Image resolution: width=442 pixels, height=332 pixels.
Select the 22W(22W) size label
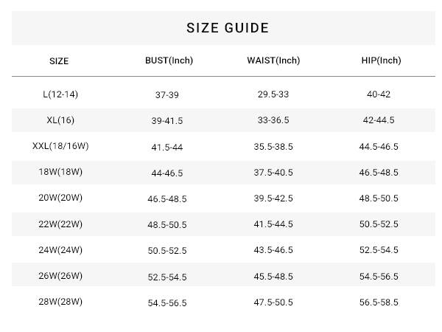(60, 224)
